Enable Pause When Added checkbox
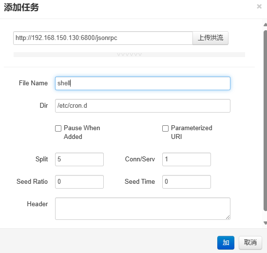267x253 pixels. (58, 129)
